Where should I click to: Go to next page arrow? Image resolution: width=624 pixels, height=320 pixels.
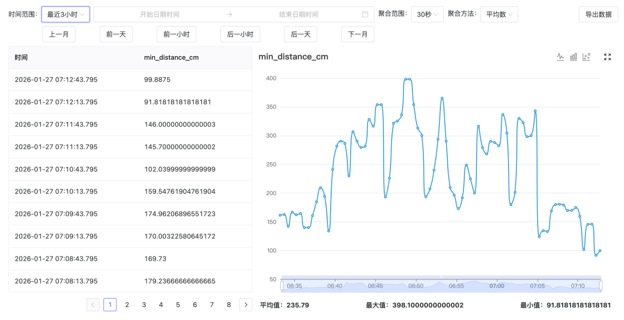point(245,305)
